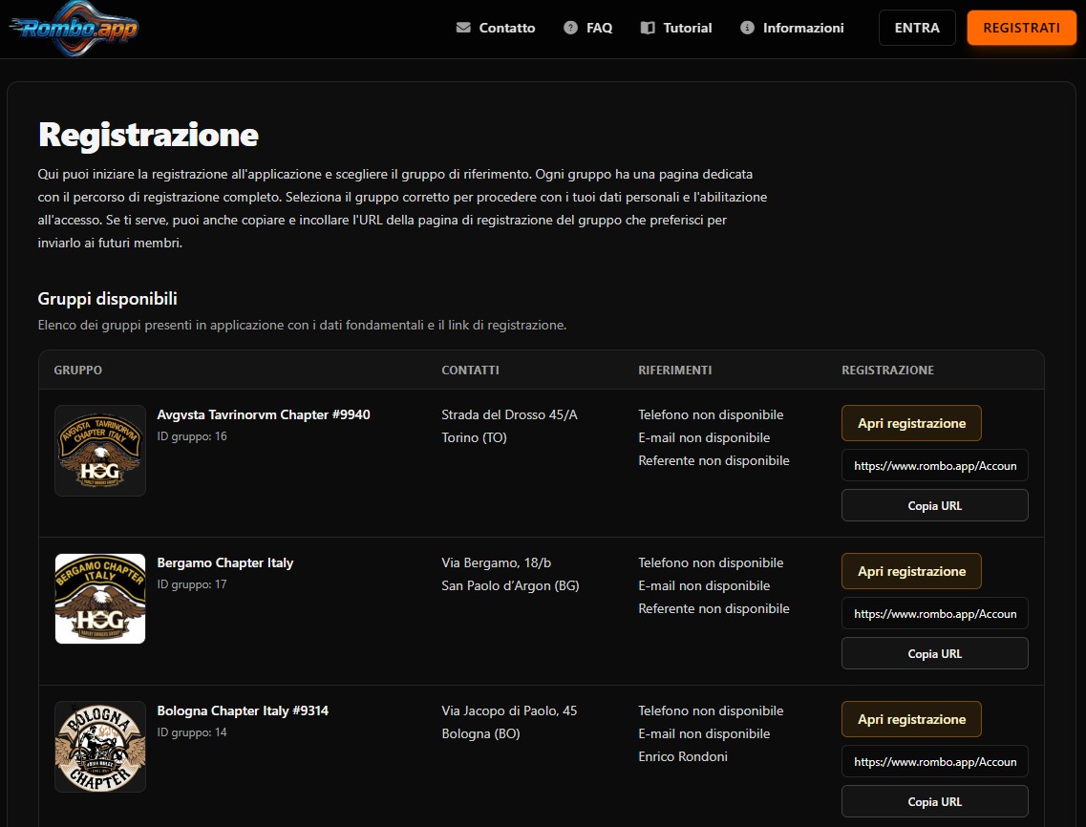Copy URL for Avgvsta Tavrinorvm Chapter
Screen dimensions: 1086x827
(x=935, y=505)
